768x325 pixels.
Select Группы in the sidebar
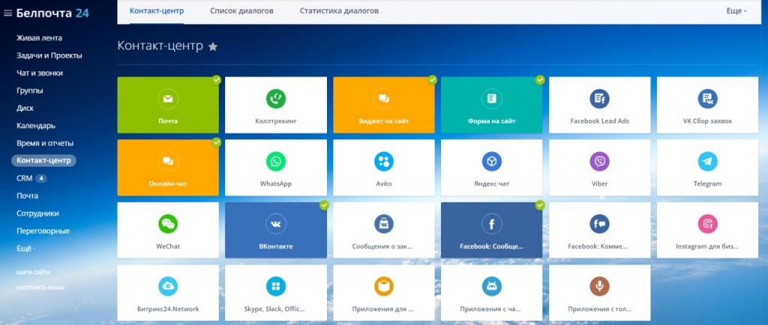point(29,91)
